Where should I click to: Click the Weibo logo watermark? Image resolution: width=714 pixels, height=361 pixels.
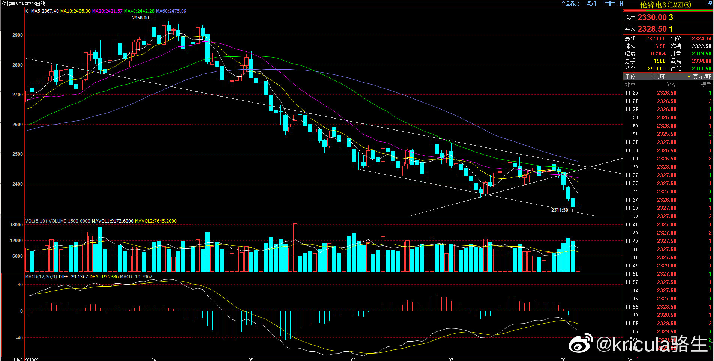coord(580,344)
